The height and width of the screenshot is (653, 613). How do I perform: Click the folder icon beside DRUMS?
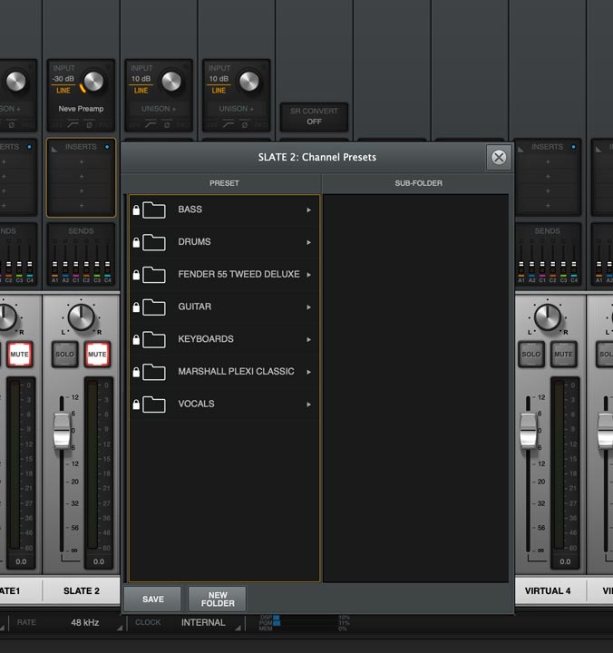(x=153, y=242)
